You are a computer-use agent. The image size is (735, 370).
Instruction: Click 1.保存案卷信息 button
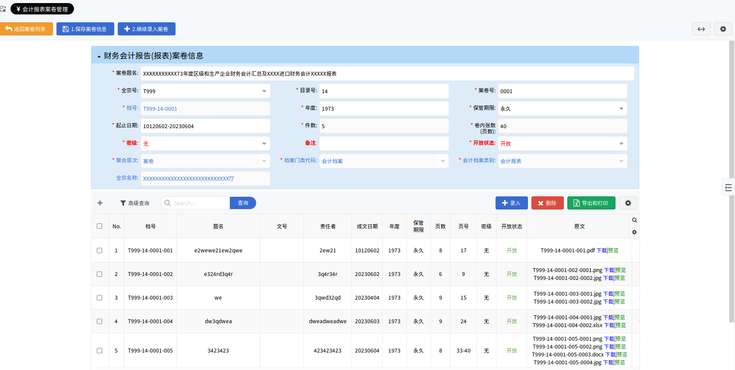coord(85,29)
